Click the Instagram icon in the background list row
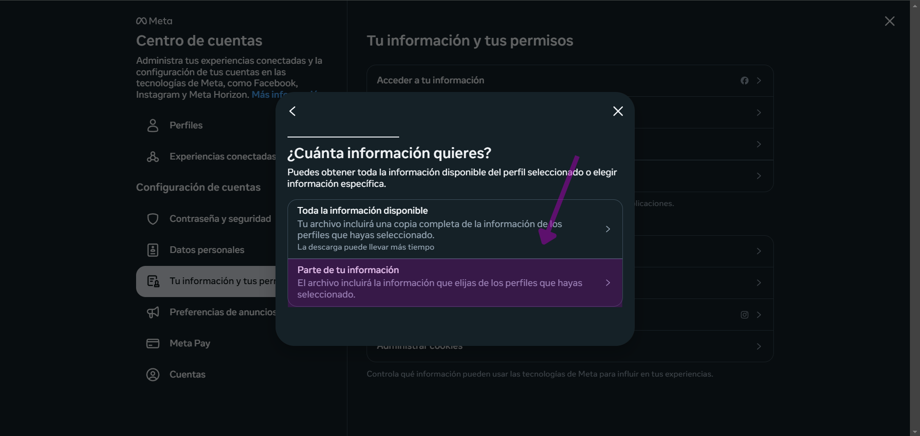This screenshot has height=436, width=920. pyautogui.click(x=744, y=315)
